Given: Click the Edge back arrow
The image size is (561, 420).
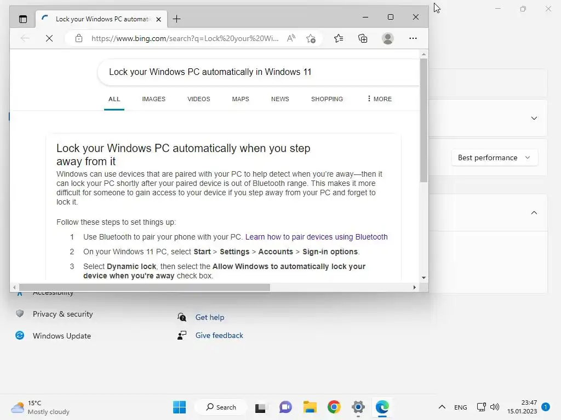Looking at the screenshot, I should click(x=25, y=38).
